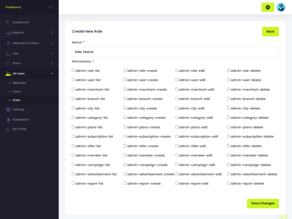Expand the Merchant & Offers chevron
Screen dimensions: 292x219
pyautogui.click(x=52, y=43)
